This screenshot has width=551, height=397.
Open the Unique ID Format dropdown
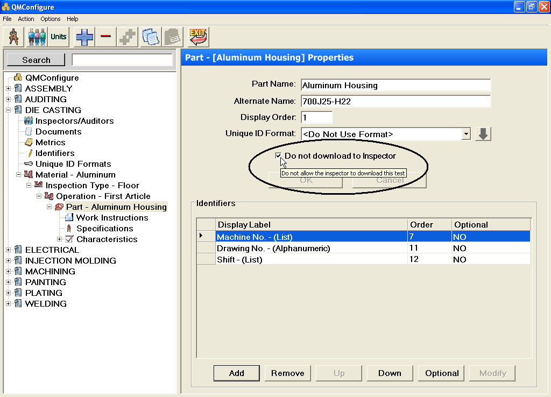click(466, 134)
